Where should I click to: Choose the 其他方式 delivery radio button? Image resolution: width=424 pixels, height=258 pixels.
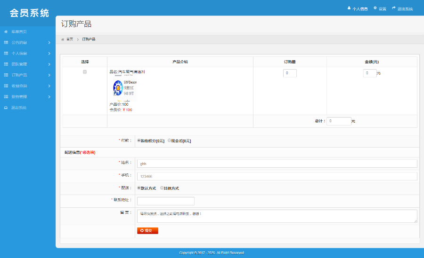pyautogui.click(x=162, y=188)
